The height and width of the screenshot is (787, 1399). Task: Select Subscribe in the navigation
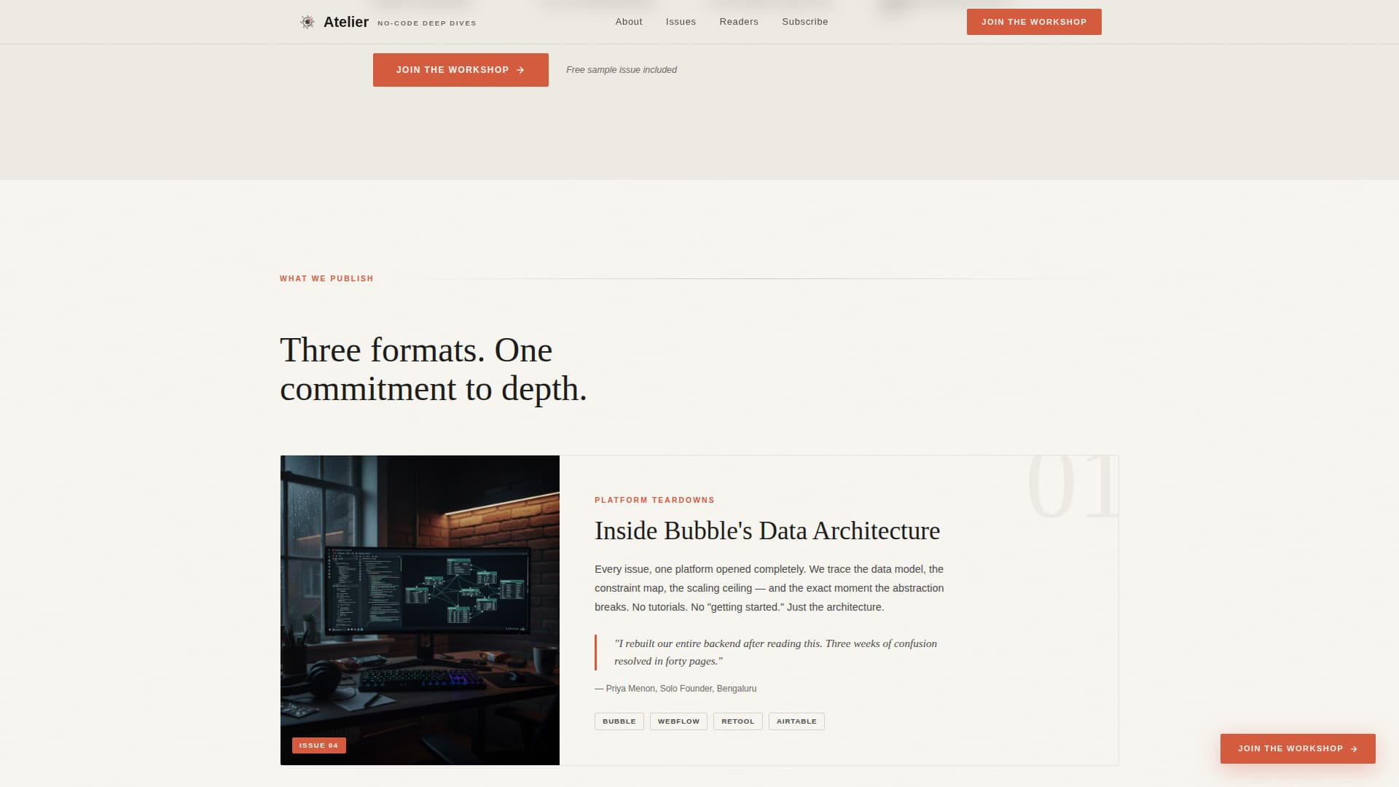pos(805,22)
